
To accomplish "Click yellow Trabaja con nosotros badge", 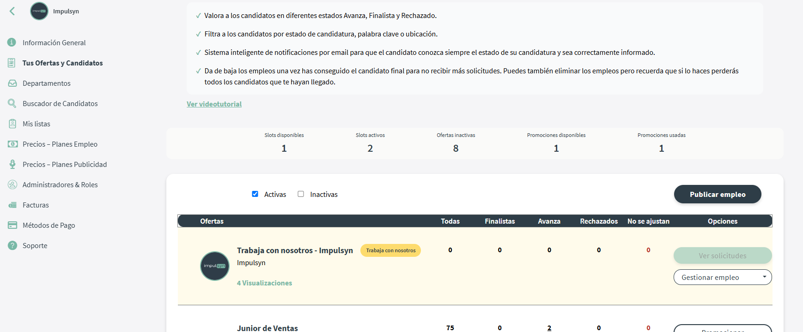I will 391,250.
